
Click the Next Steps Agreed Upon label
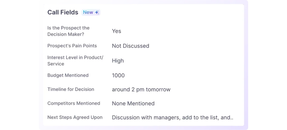[75, 117]
